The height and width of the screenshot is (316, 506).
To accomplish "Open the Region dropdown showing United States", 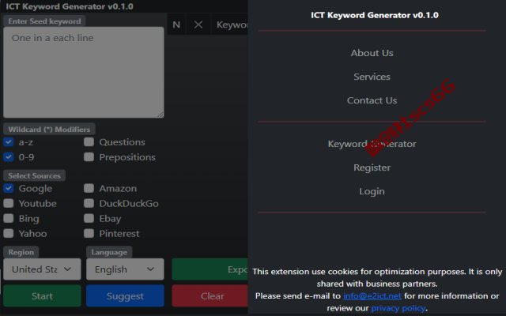I will pos(42,269).
